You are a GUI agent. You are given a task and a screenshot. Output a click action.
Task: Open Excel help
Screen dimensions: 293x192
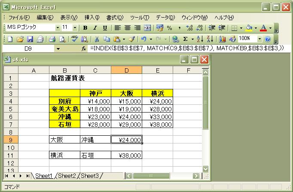point(268,39)
